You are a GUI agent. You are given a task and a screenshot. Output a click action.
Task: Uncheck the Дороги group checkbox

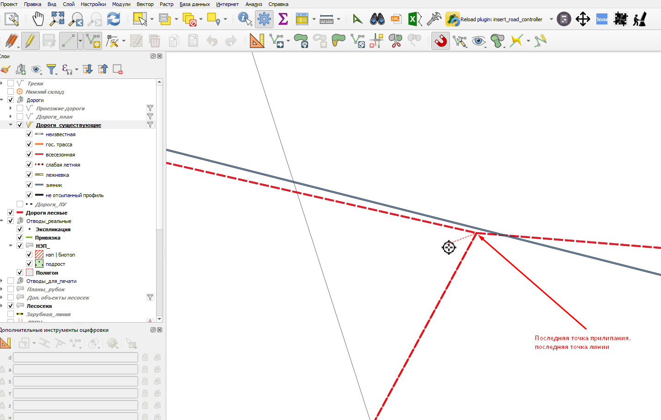11,100
